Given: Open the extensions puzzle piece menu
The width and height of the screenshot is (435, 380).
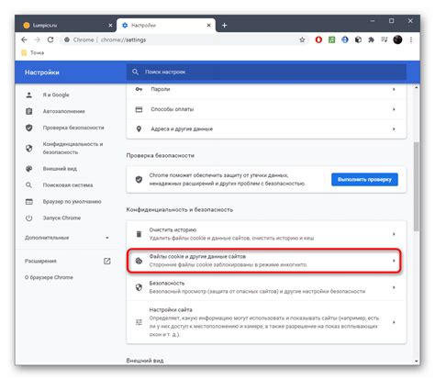Looking at the screenshot, I should point(371,39).
